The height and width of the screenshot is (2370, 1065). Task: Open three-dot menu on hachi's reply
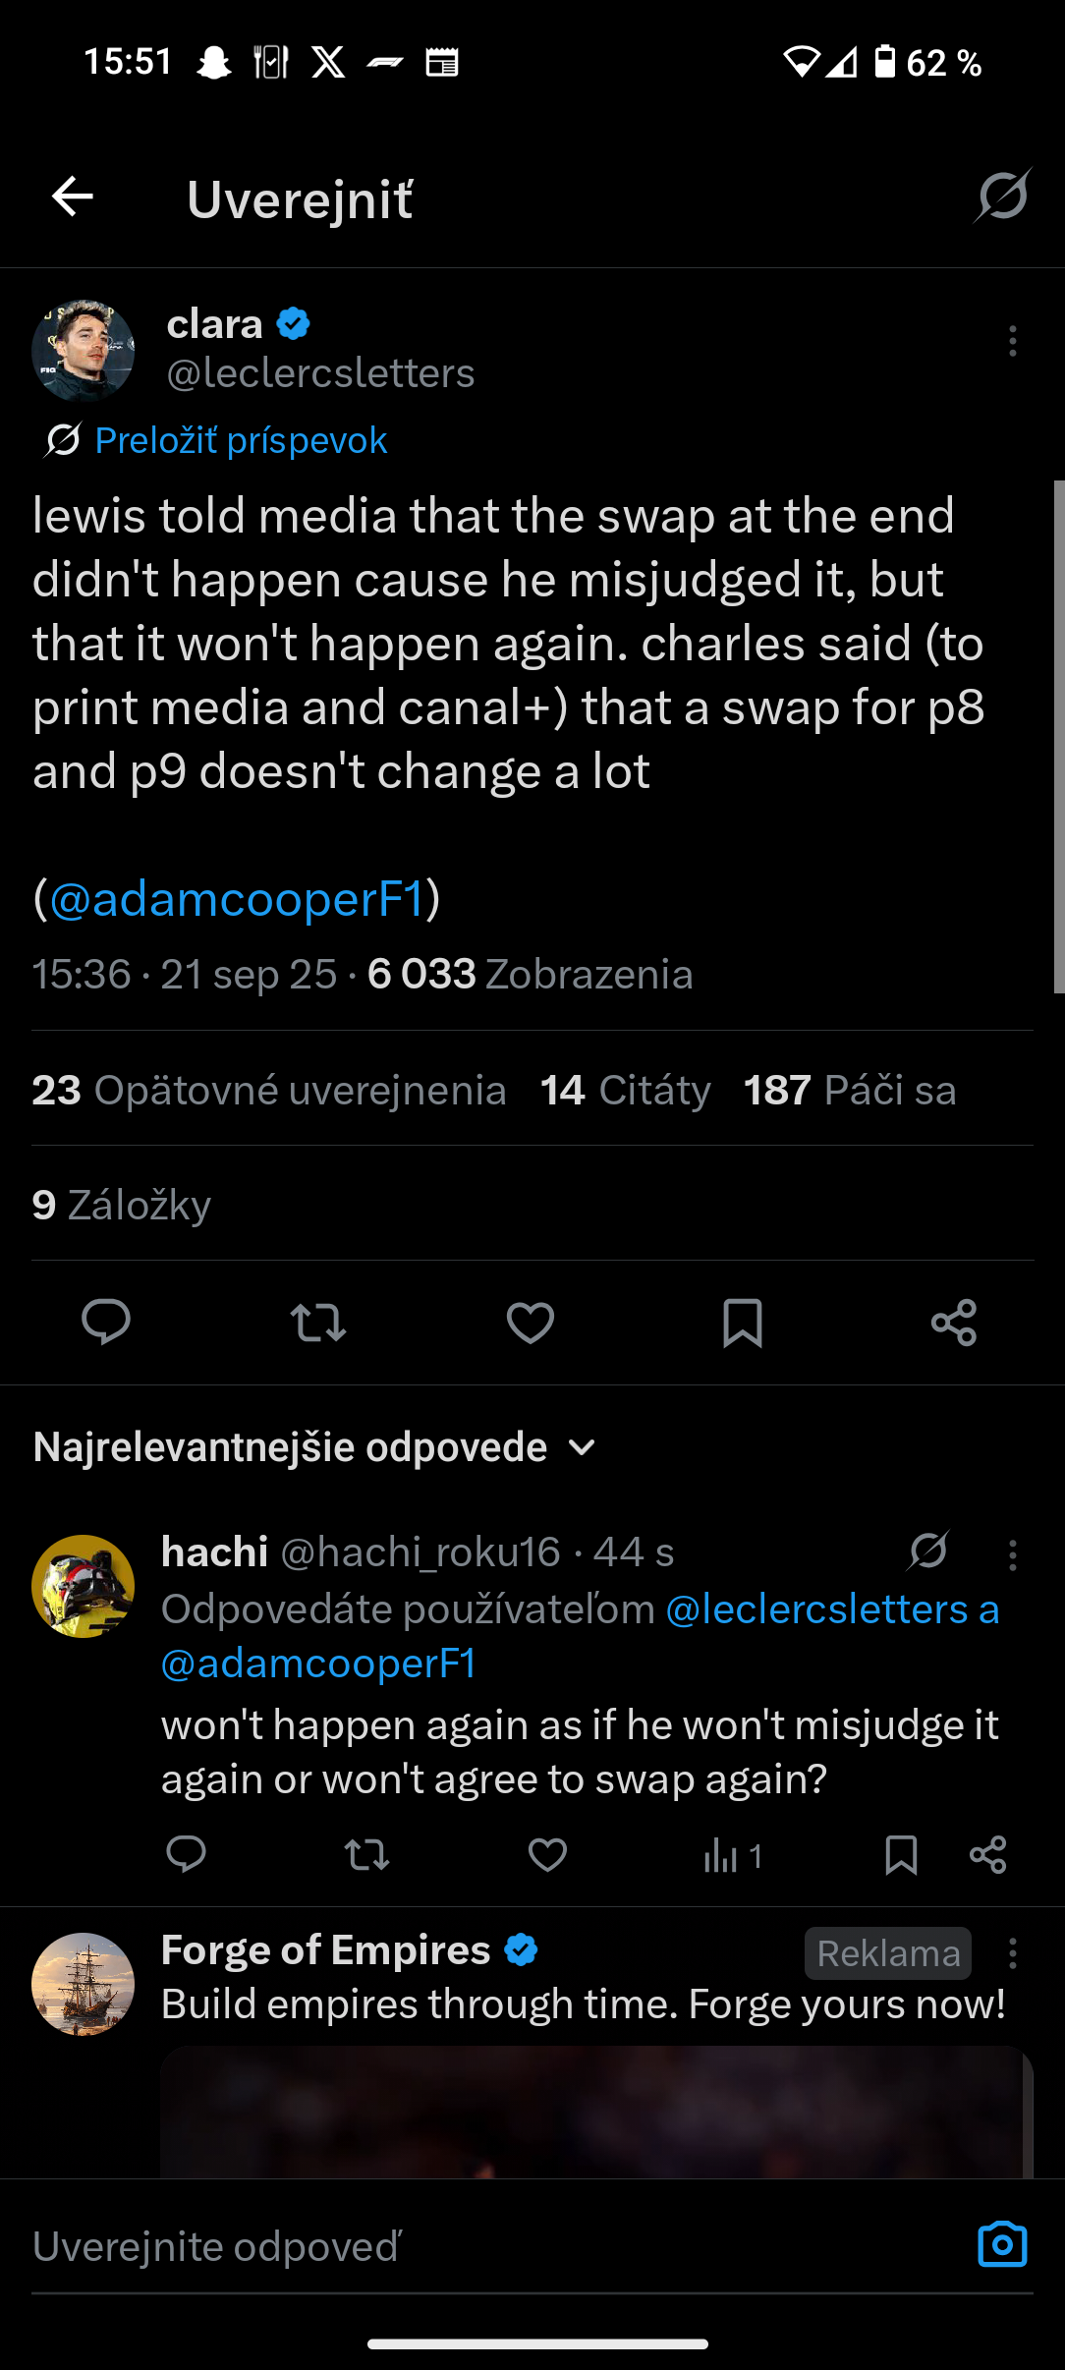(x=1012, y=1554)
